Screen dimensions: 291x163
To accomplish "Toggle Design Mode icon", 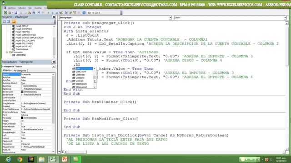I will coord(61,13).
